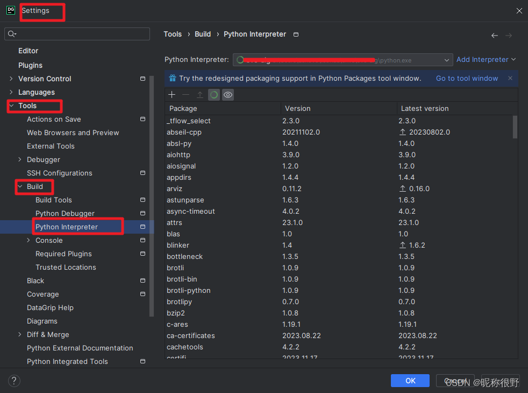This screenshot has height=393, width=528.
Task: Select the blinker package row
Action: 339,245
